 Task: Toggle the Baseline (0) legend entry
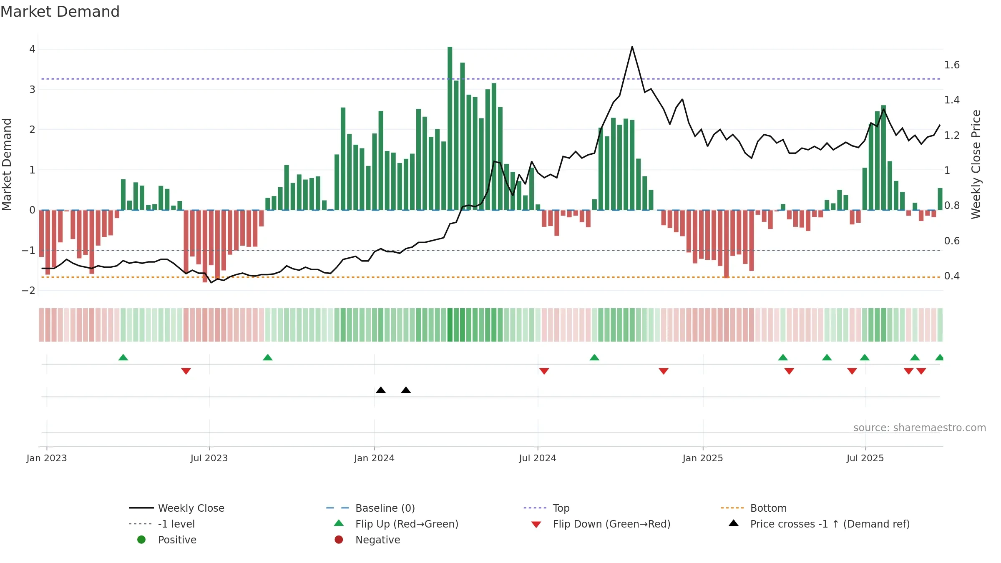pyautogui.click(x=370, y=508)
